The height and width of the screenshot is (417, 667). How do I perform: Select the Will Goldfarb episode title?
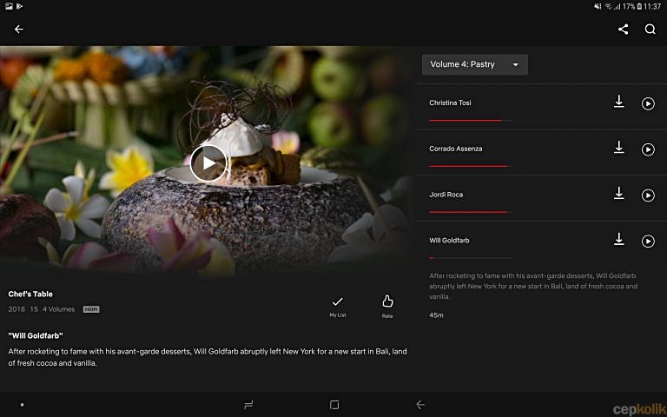tap(449, 241)
